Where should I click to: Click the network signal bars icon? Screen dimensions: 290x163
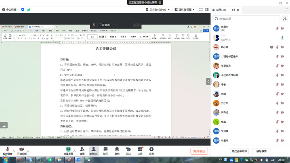click(x=29, y=9)
